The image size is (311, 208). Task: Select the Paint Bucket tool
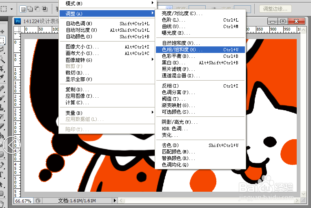pos(2,136)
